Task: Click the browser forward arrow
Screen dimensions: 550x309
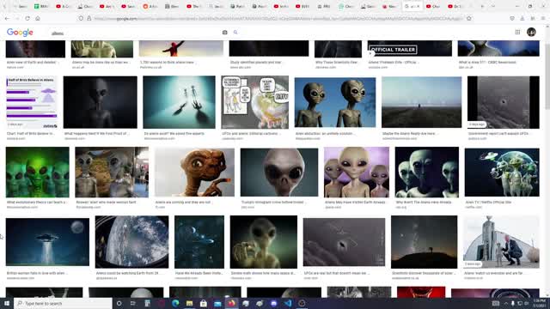Action: (17, 18)
